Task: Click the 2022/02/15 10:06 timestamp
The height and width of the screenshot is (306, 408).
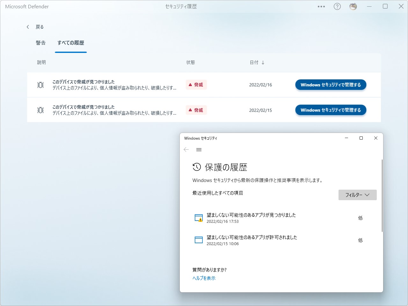Action: tap(222, 244)
